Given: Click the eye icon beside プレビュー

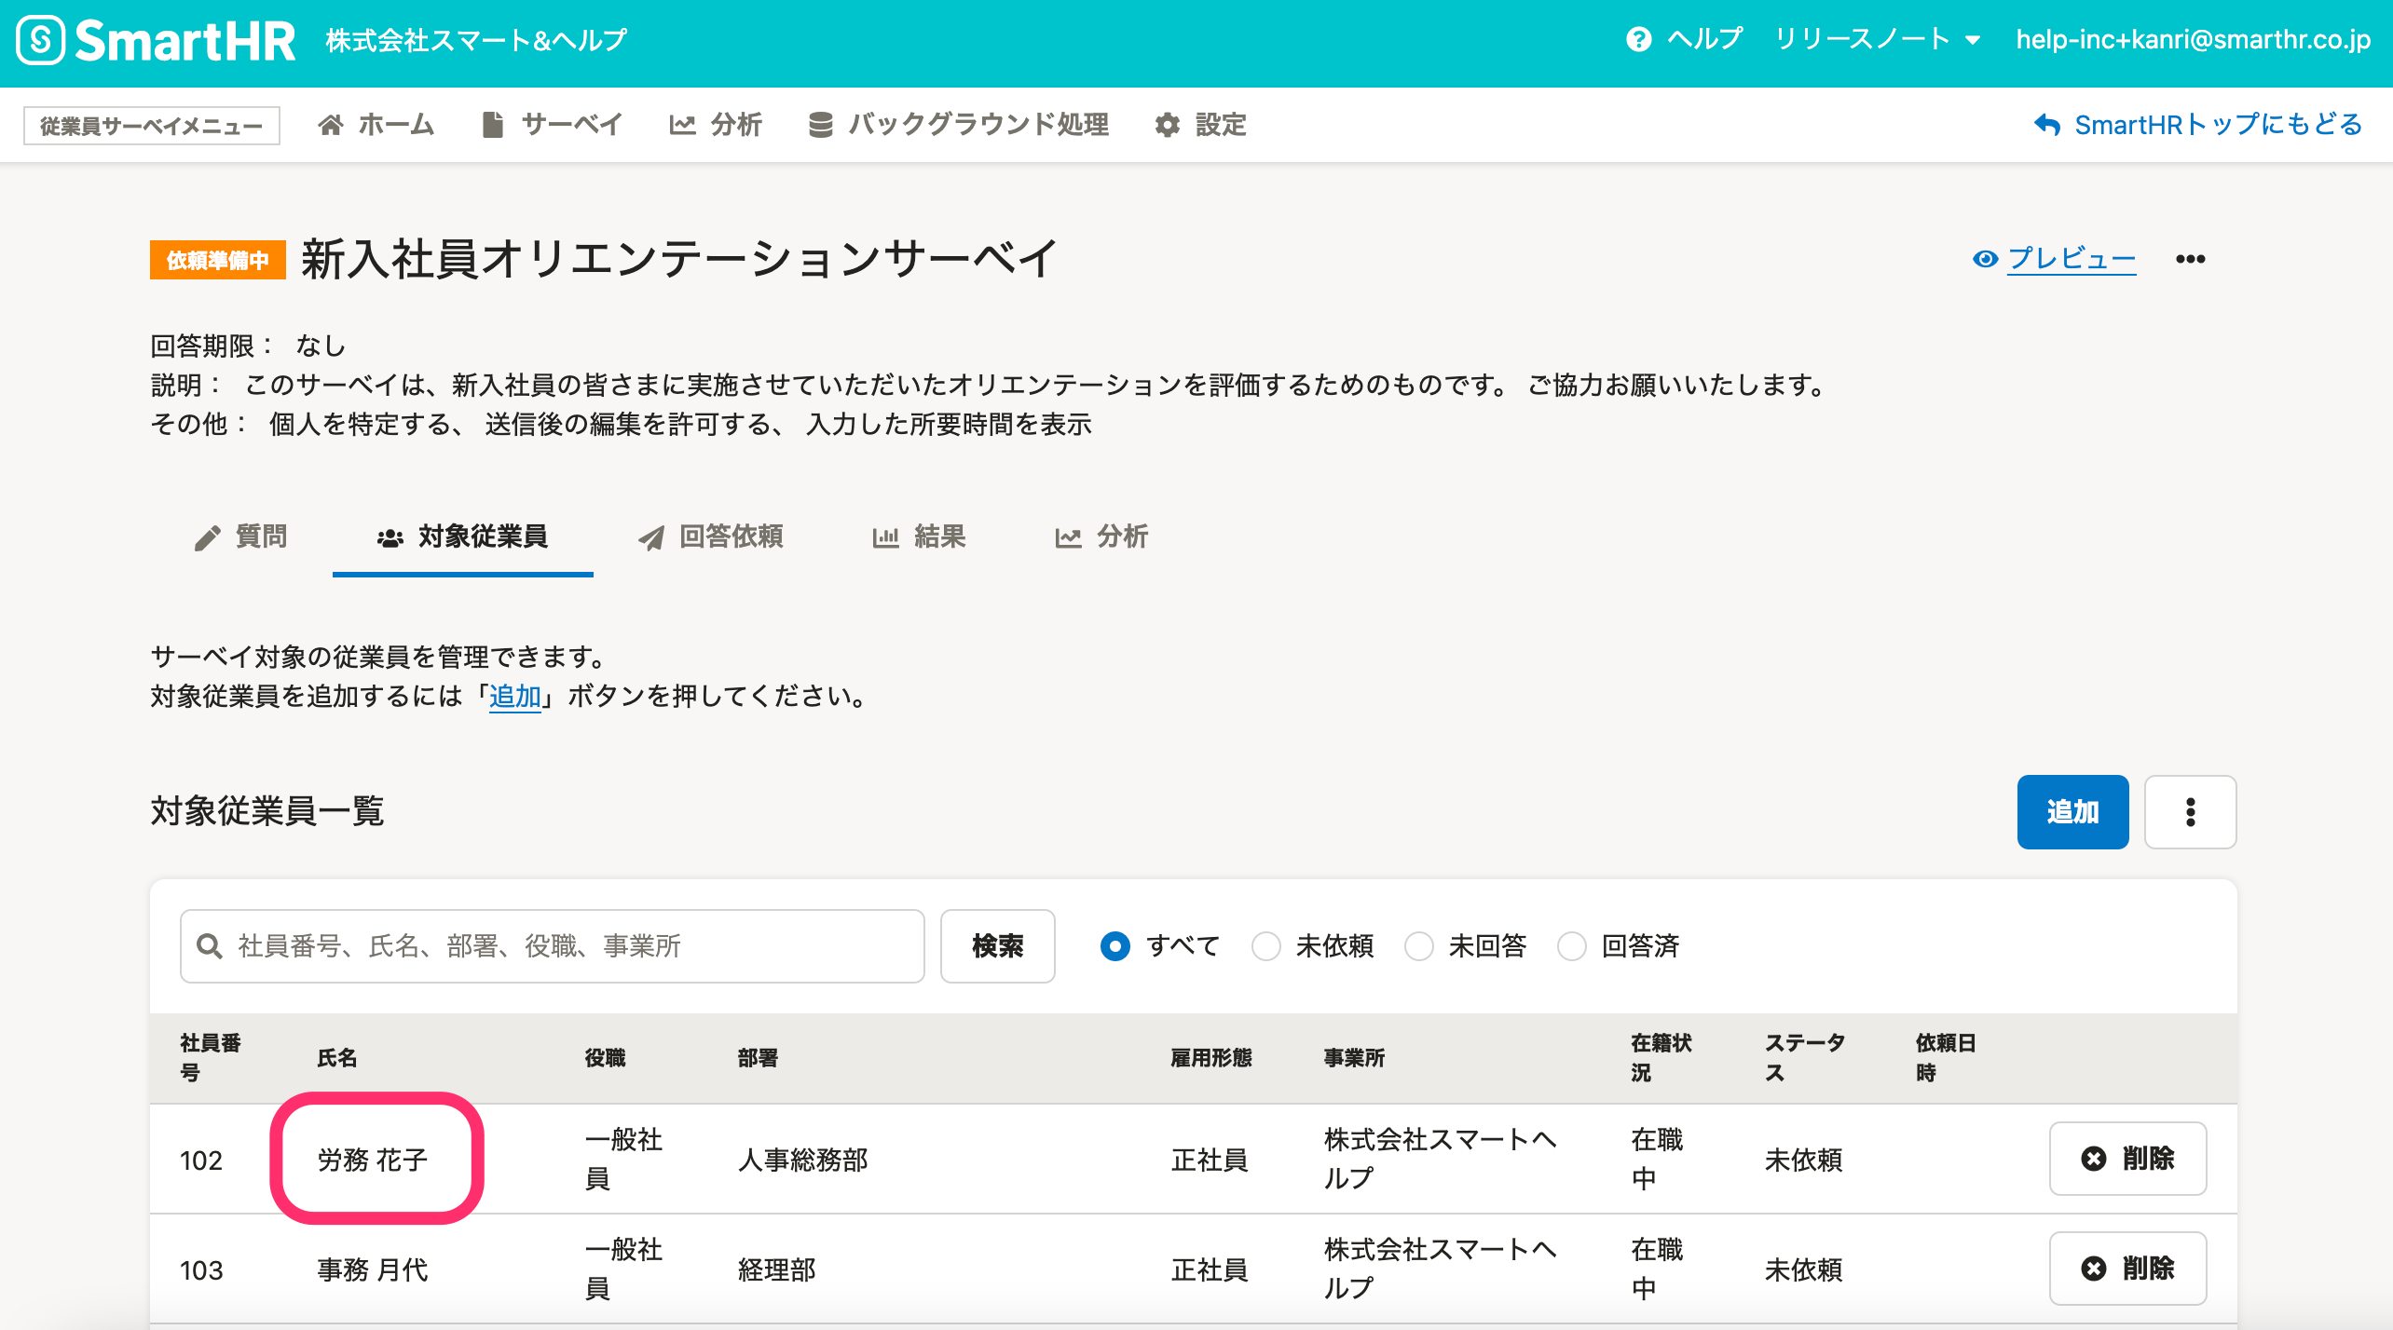Looking at the screenshot, I should (x=1985, y=259).
